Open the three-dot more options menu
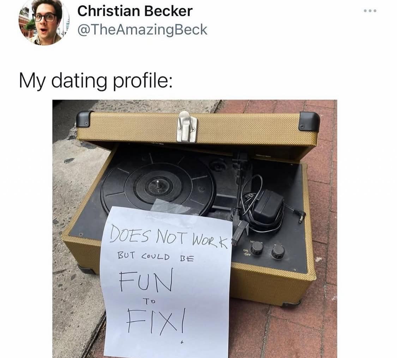 coord(370,11)
